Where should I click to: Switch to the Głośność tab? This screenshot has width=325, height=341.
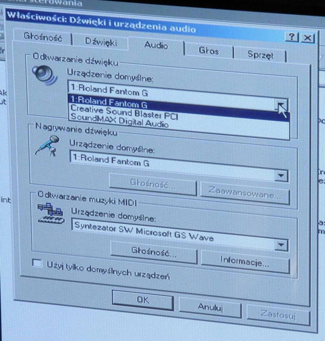pyautogui.click(x=43, y=37)
